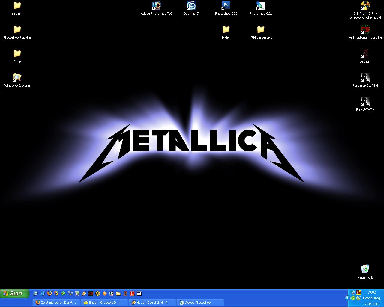This screenshot has width=384, height=307.
Task: Launch ICQ flower icon in quick launch
Action: click(63, 294)
